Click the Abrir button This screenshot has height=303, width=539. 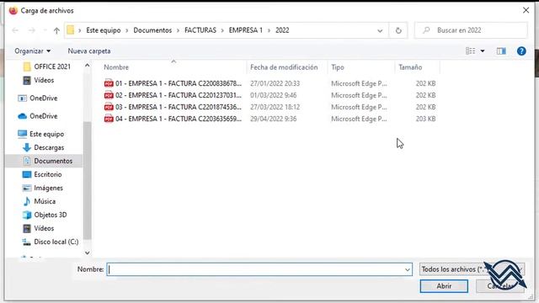444,286
